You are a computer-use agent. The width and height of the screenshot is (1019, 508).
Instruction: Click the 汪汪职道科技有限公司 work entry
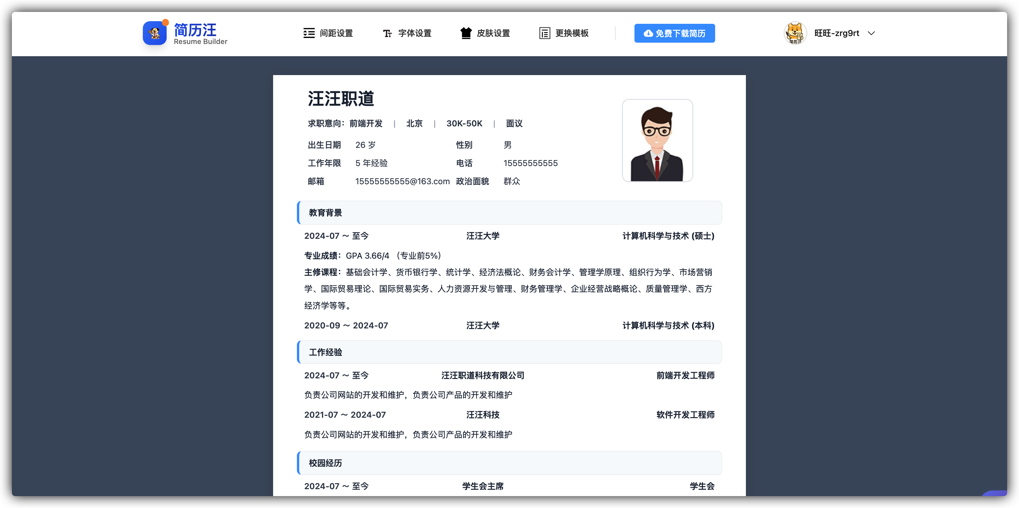pyautogui.click(x=483, y=375)
